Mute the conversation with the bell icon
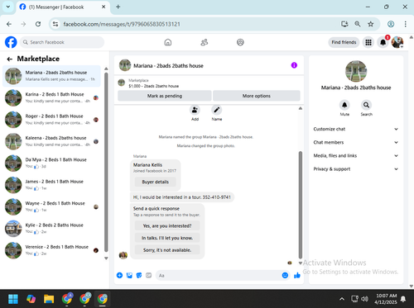This screenshot has width=414, height=308. tap(344, 105)
